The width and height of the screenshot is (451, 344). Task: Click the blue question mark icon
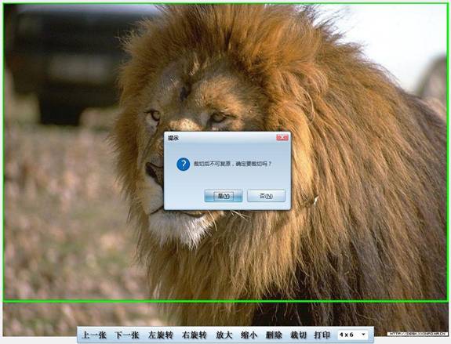pos(184,165)
